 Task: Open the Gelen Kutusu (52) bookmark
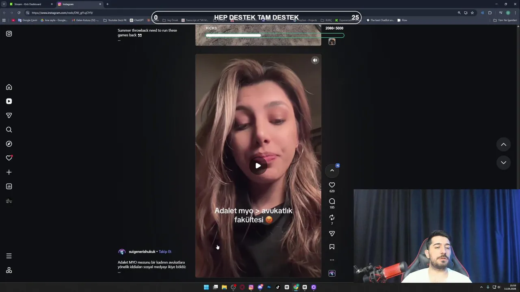coord(85,20)
